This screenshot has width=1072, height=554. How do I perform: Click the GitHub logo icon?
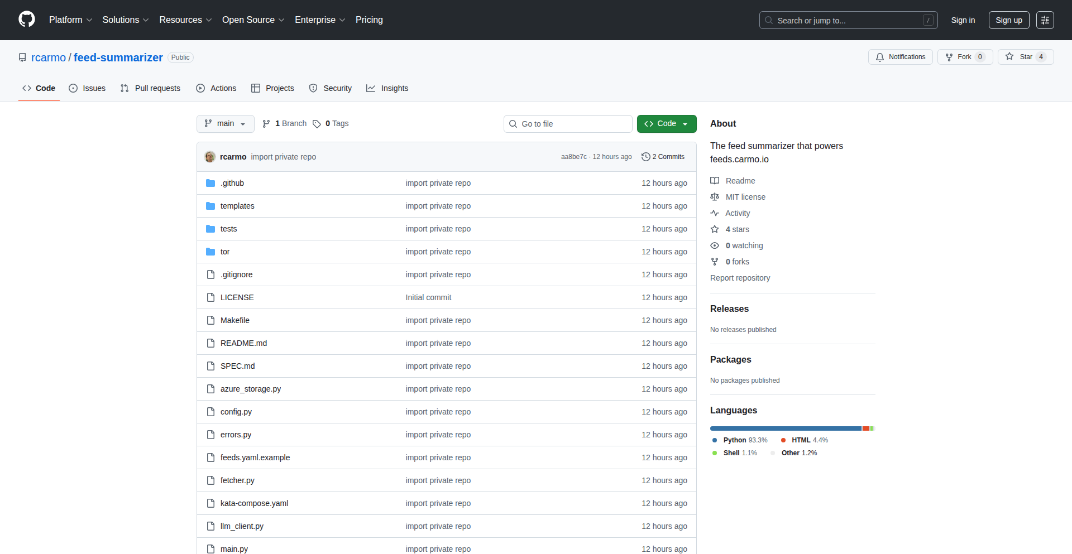click(27, 20)
